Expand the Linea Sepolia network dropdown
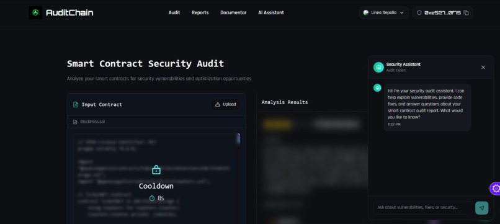 (383, 13)
